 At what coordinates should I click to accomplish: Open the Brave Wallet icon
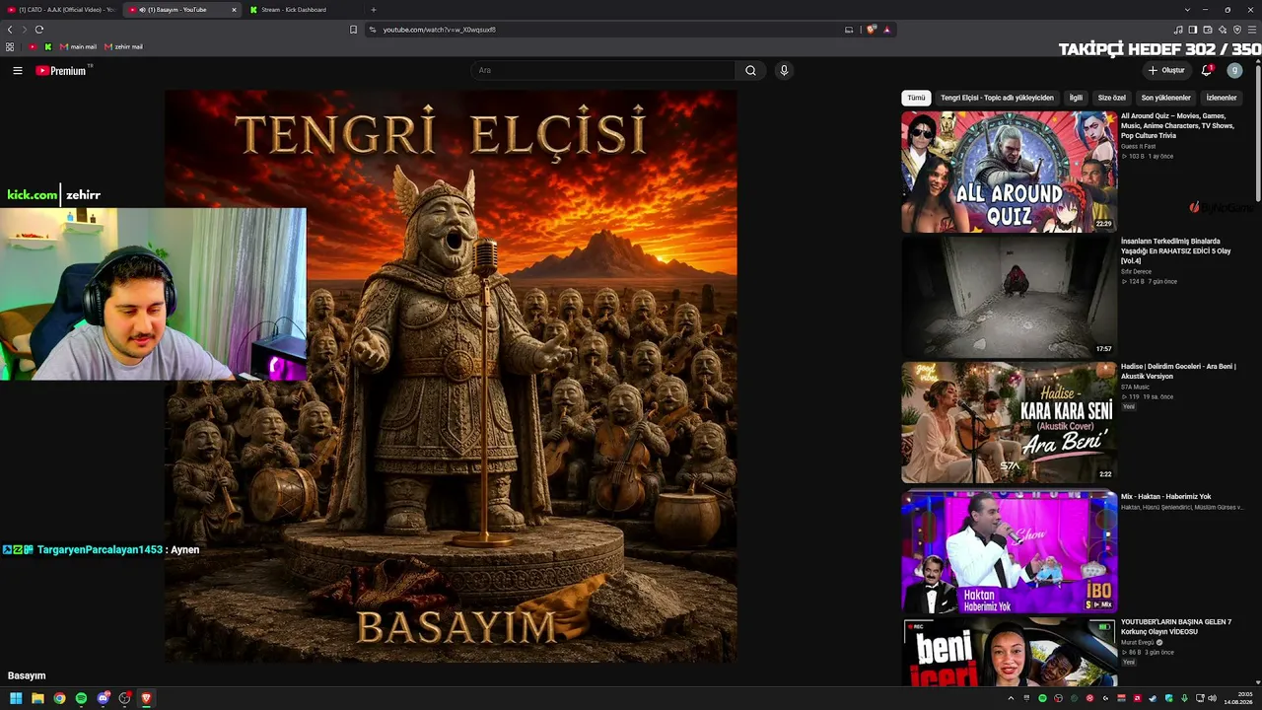click(x=1208, y=30)
